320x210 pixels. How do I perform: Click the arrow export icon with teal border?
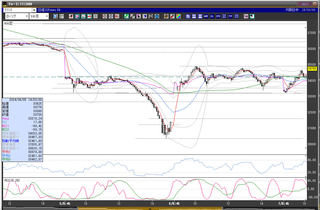coord(252,16)
